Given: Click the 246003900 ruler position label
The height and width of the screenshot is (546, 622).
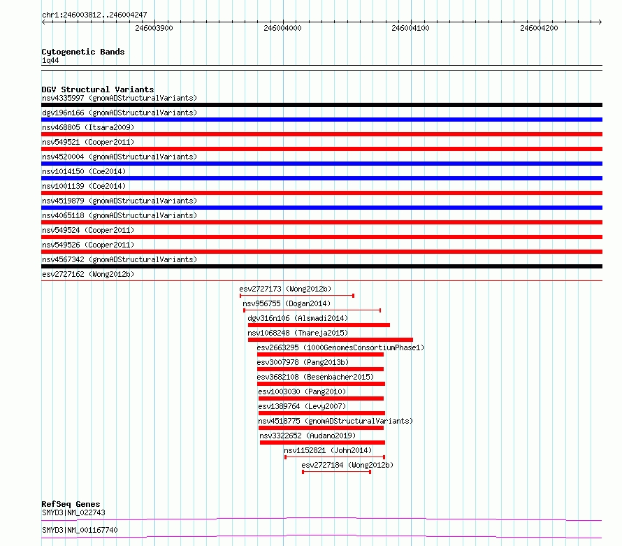Looking at the screenshot, I should pyautogui.click(x=154, y=28).
